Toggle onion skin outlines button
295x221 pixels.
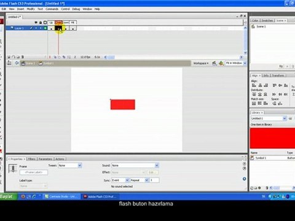60,57
